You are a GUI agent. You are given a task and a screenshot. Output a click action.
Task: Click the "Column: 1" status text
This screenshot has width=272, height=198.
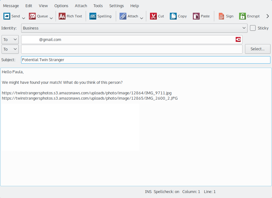(x=191, y=191)
